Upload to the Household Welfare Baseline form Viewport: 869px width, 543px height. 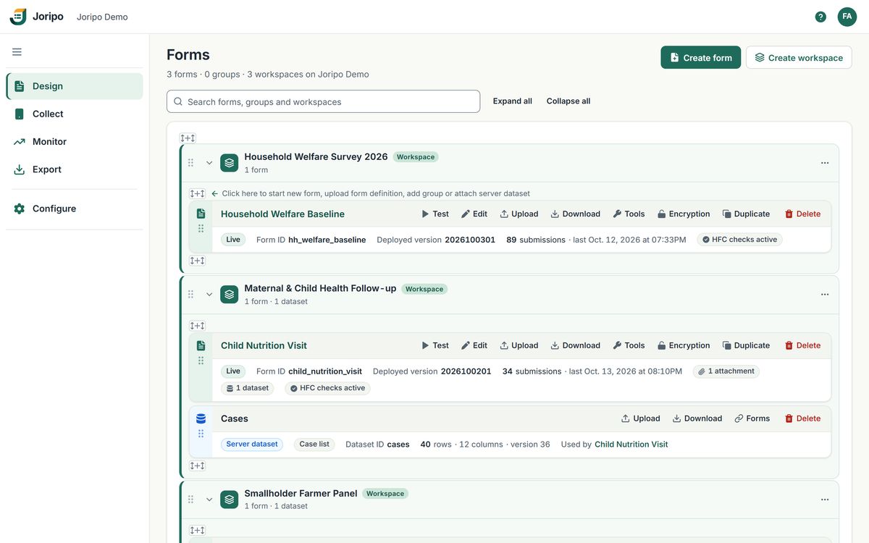tap(519, 214)
